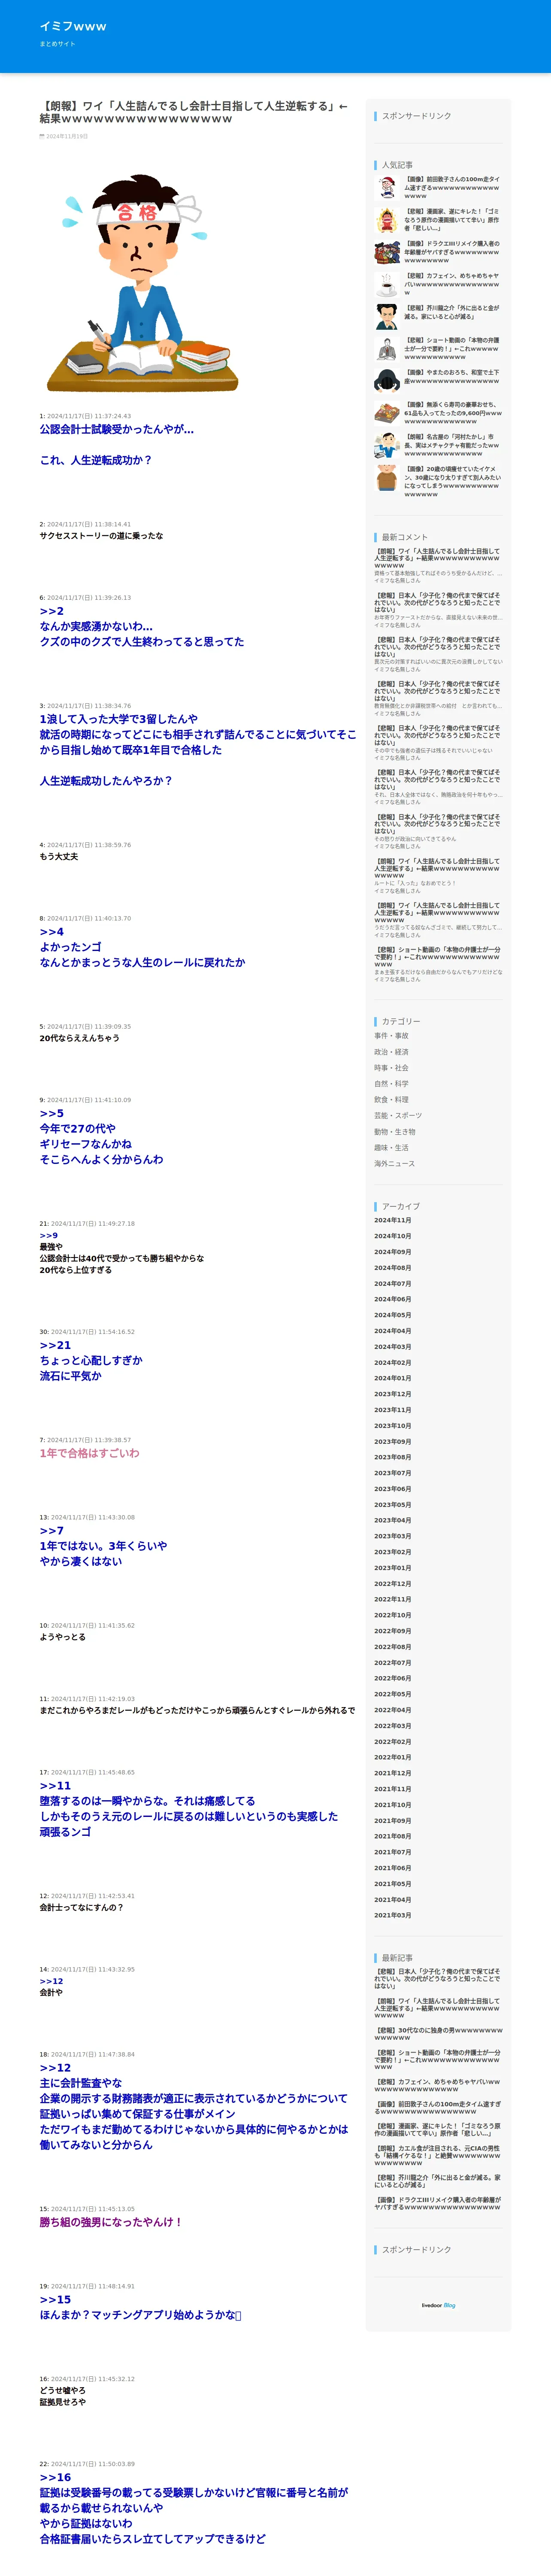
Task: Click the calendar icon beside the post date
Action: tap(42, 136)
